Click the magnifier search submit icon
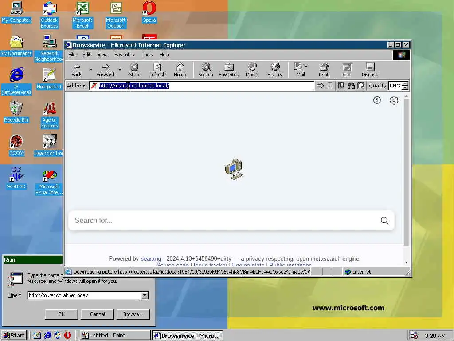 [384, 220]
